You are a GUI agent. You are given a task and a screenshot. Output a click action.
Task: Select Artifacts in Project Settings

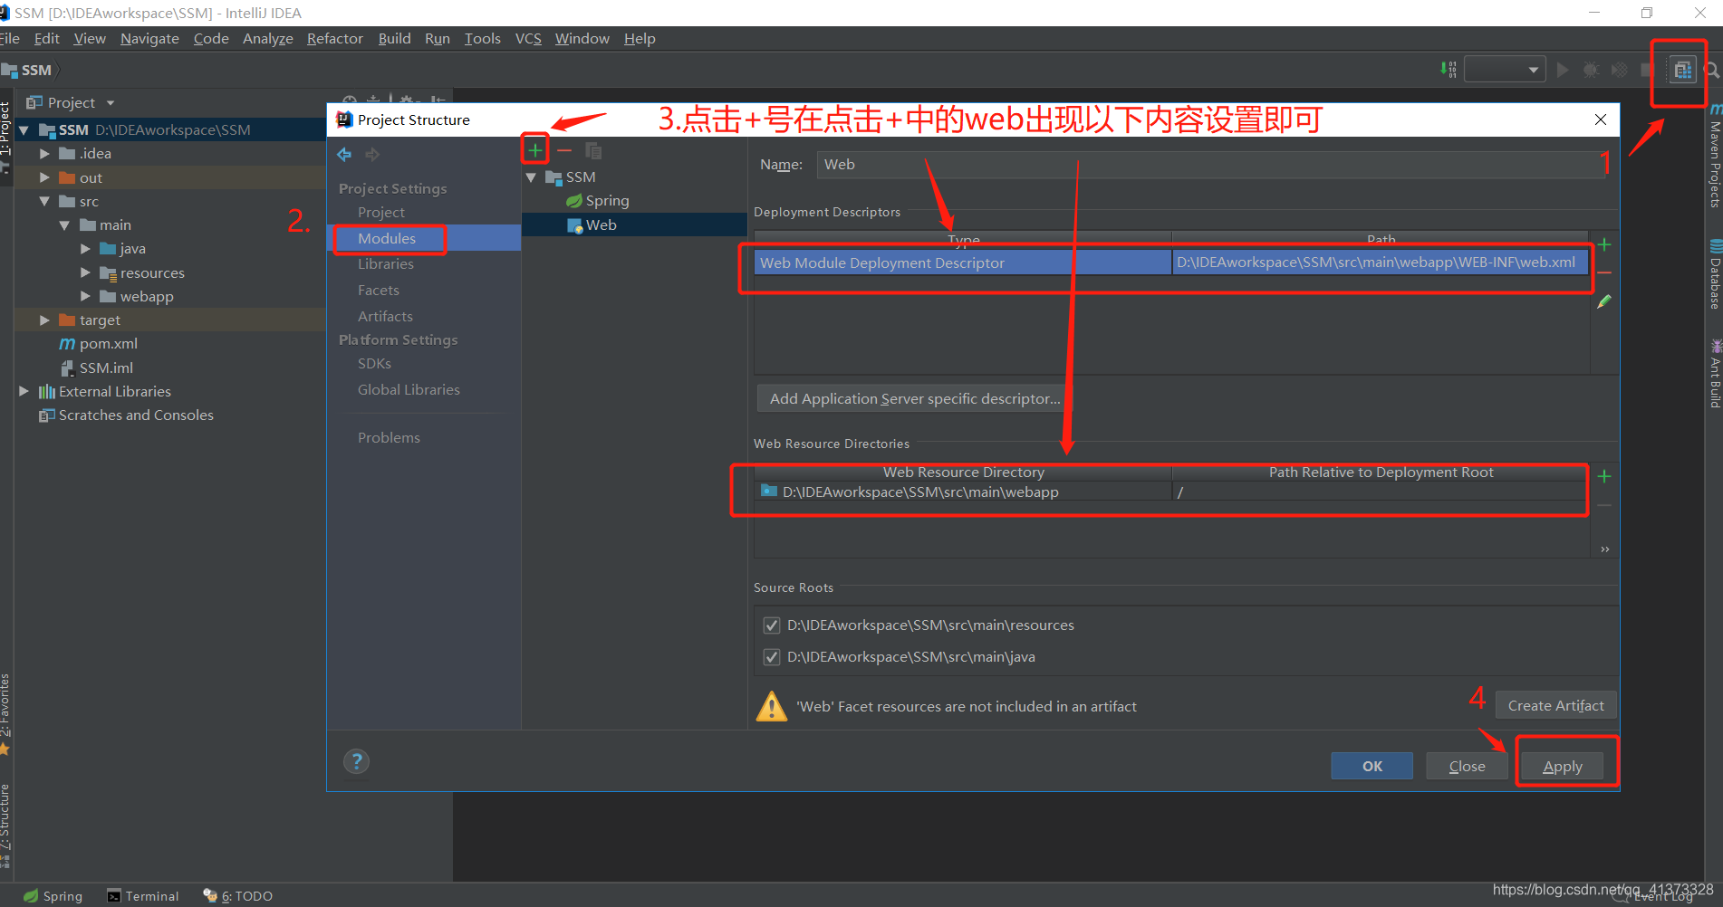click(x=385, y=317)
